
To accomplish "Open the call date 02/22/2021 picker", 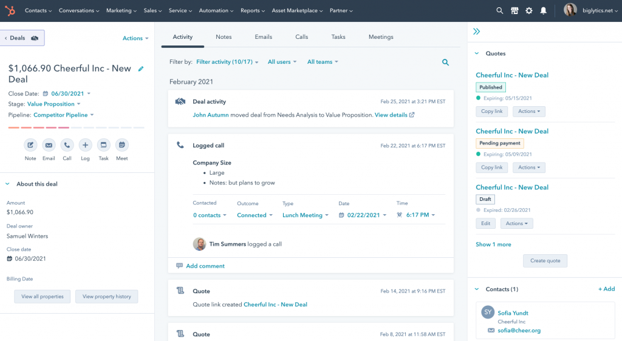I will point(363,215).
